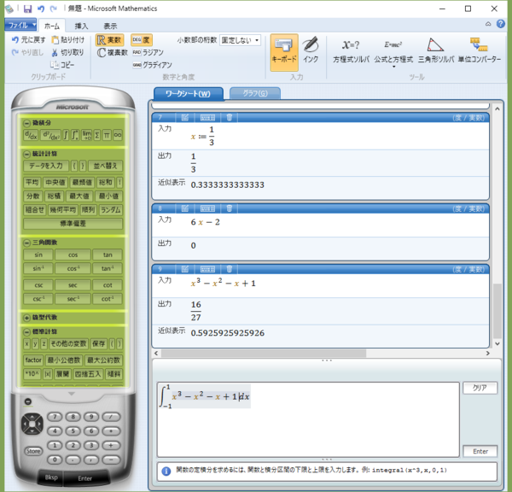
Task: Click the calculator directional pad
Action: click(32, 424)
